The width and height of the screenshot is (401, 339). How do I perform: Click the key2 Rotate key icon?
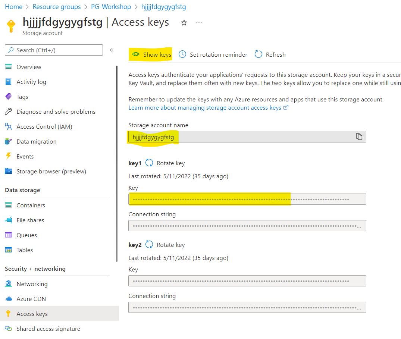pyautogui.click(x=149, y=245)
